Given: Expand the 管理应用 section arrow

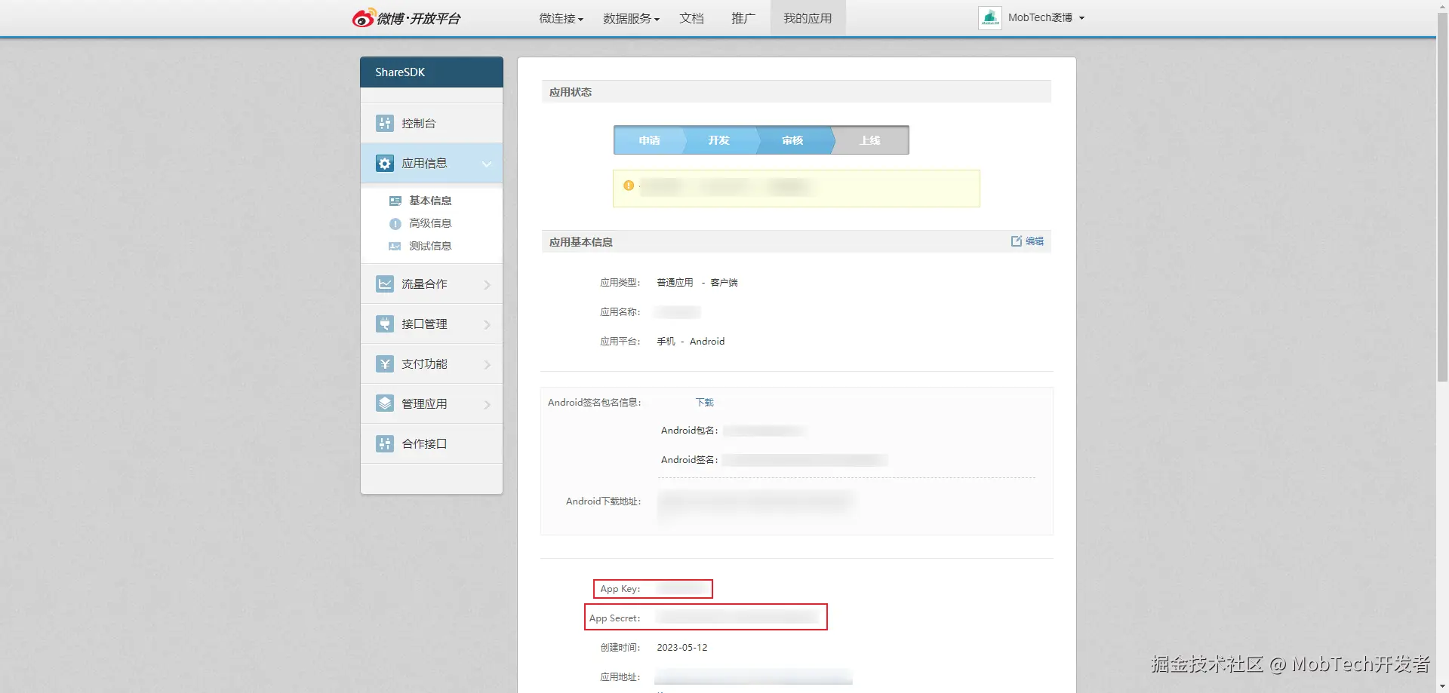Looking at the screenshot, I should 487,404.
